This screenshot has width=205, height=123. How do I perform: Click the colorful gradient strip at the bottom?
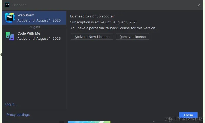pos(89,122)
